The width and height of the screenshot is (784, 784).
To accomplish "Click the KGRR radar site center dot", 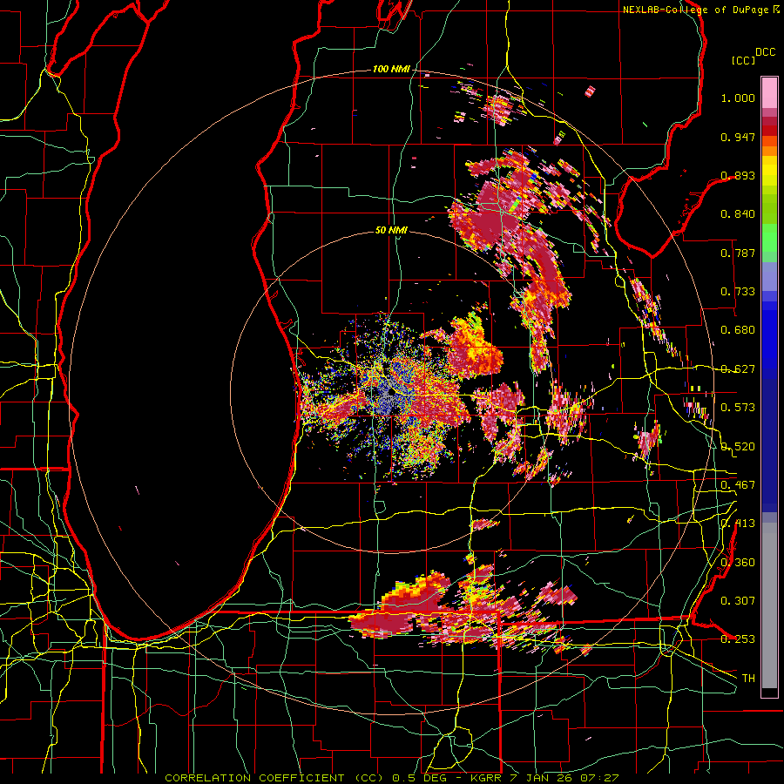I will (391, 393).
